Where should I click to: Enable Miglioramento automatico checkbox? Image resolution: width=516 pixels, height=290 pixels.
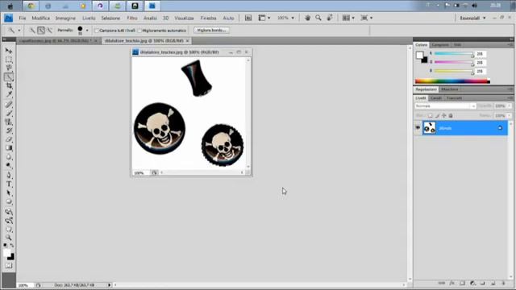pyautogui.click(x=139, y=31)
